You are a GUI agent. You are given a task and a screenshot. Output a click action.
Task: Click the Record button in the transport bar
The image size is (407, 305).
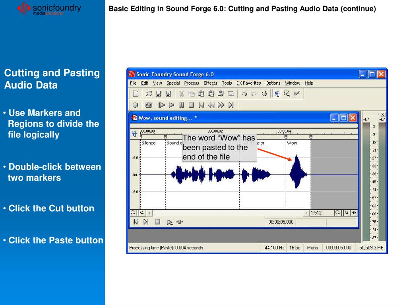click(x=136, y=105)
